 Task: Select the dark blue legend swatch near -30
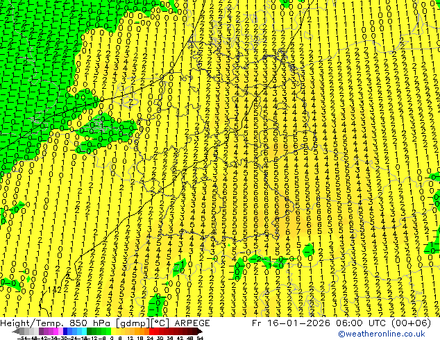[x=65, y=331]
